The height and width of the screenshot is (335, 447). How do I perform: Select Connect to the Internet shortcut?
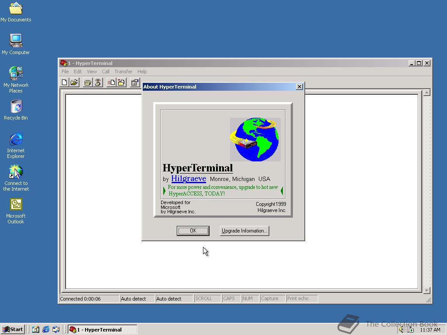(x=16, y=178)
